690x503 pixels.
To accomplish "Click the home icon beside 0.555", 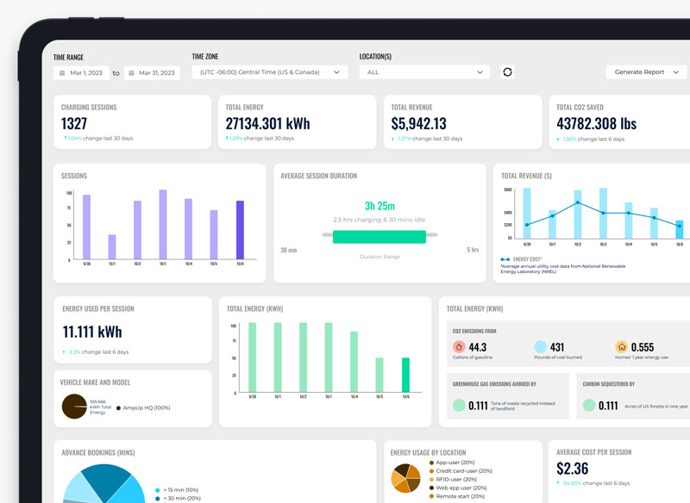I will [621, 346].
